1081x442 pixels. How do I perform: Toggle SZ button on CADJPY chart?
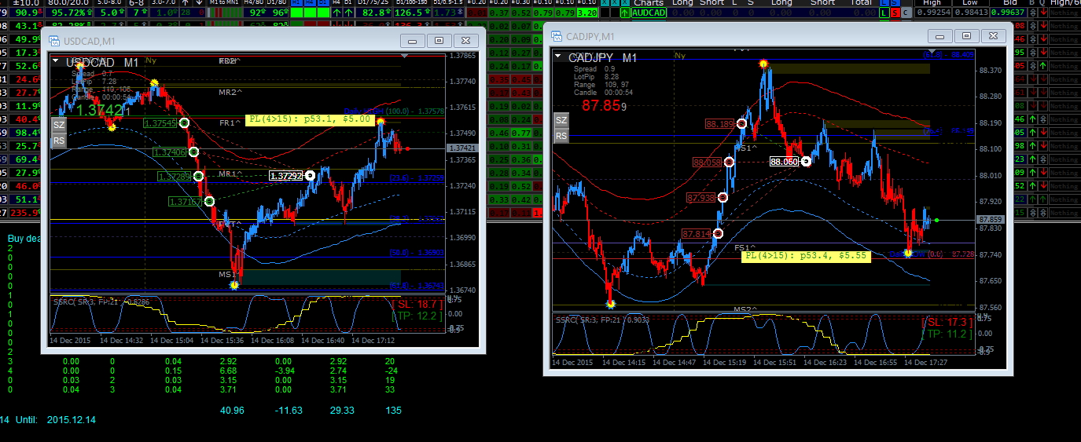point(561,120)
